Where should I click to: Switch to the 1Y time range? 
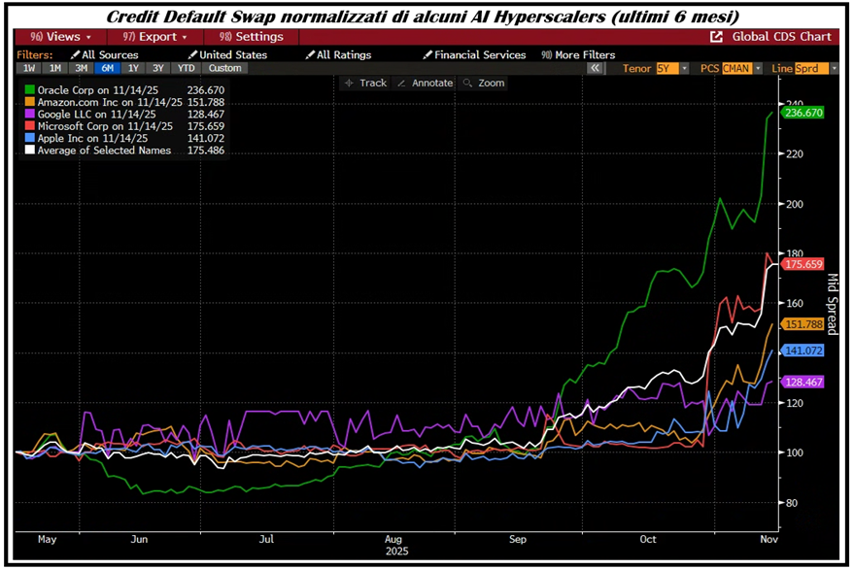coord(134,69)
